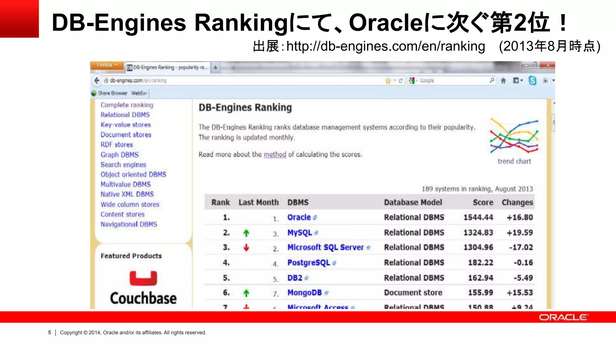Click the Couchbase logo in Featured Products
616x346 pixels.
pos(143,288)
